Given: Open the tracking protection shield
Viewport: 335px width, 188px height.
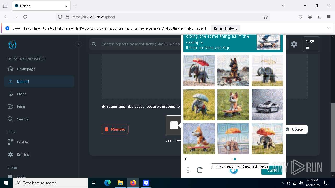Looking at the screenshot, I should tap(60, 17).
